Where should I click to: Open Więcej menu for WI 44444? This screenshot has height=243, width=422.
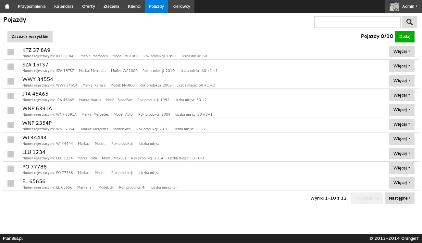(402, 139)
